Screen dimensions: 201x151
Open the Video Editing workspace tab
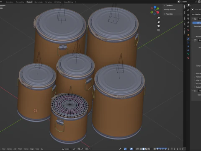pyautogui.click(x=68, y=2)
